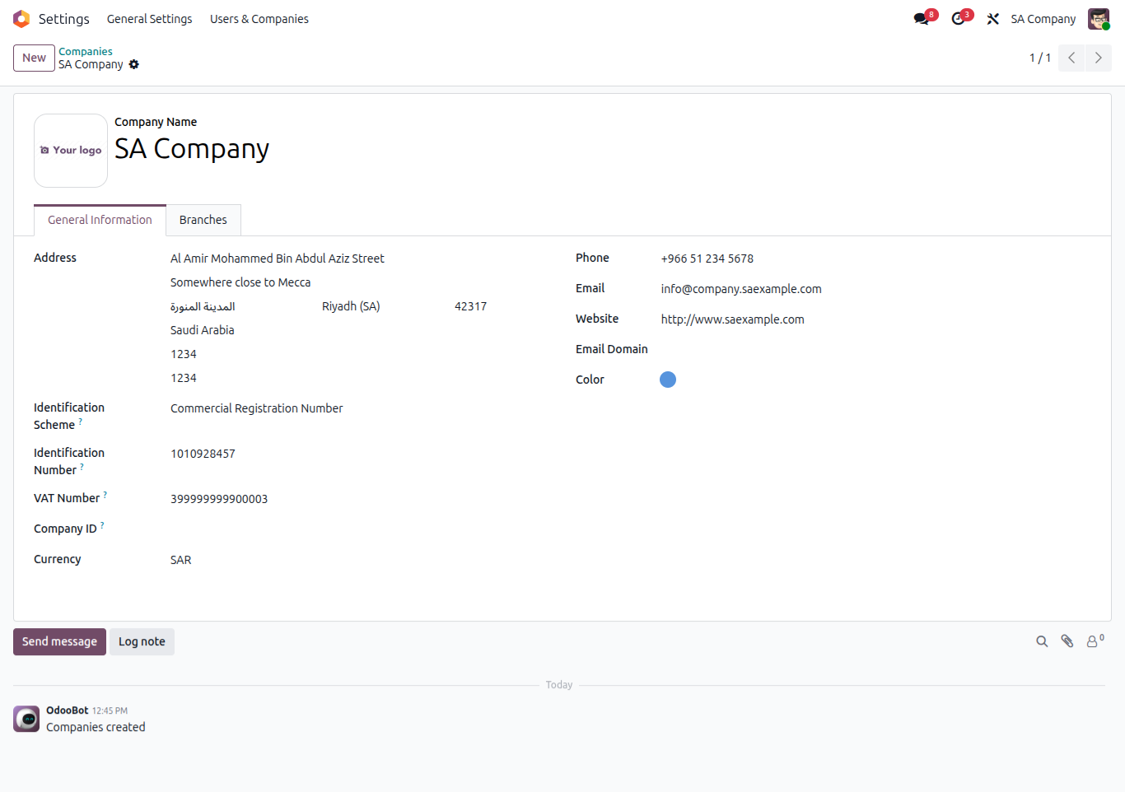Open the Users & Companies menu
Screen dimensions: 1125x792
point(259,19)
